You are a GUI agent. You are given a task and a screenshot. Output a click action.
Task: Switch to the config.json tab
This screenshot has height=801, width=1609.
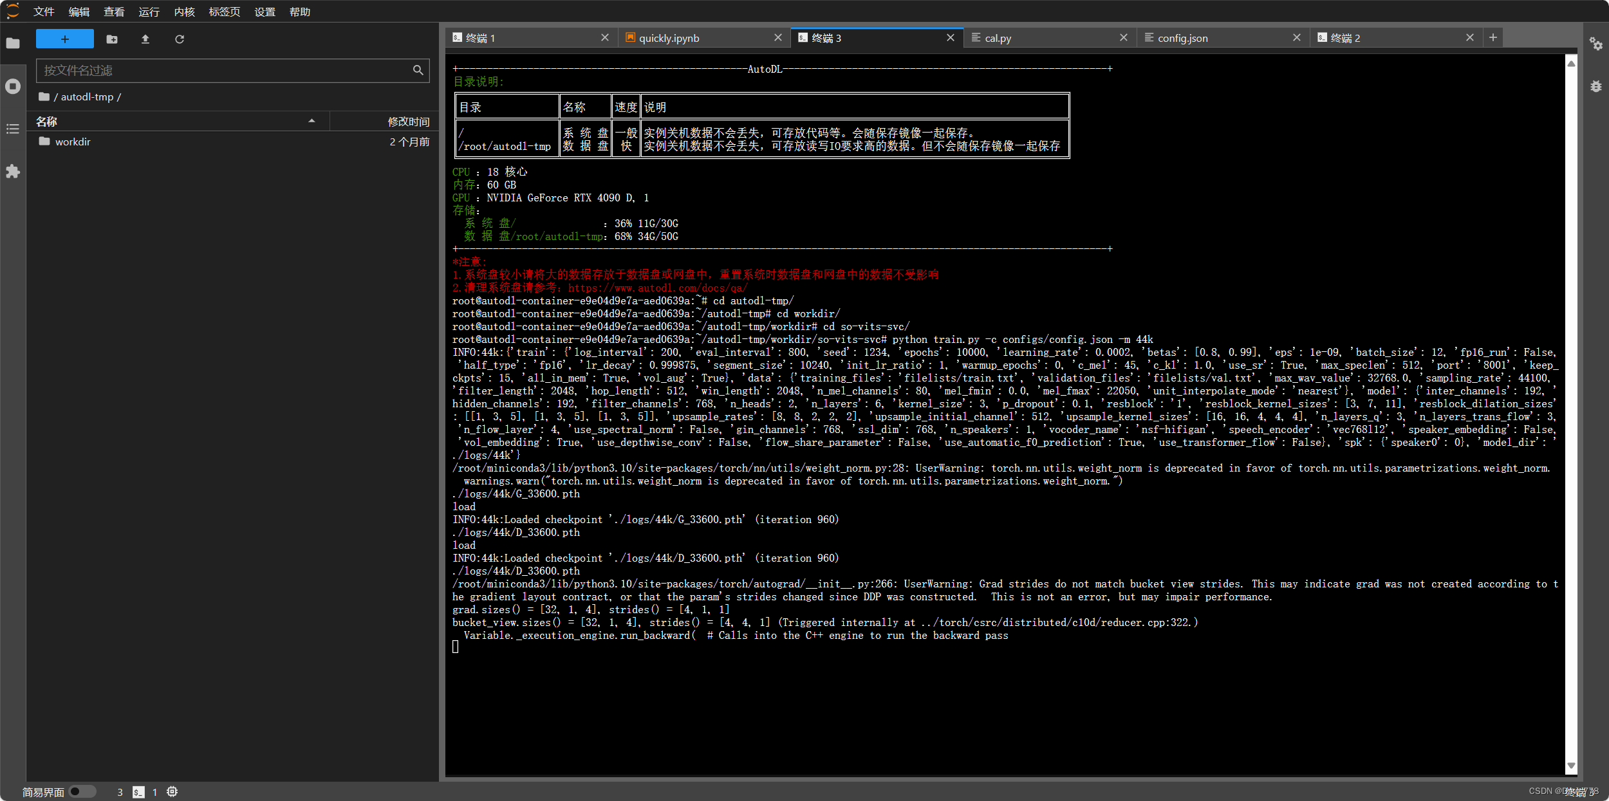(x=1182, y=38)
